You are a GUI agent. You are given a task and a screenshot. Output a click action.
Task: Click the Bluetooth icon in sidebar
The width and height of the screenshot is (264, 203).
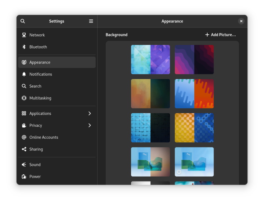24,47
